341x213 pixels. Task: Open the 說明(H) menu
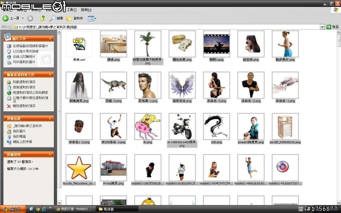tap(86, 10)
